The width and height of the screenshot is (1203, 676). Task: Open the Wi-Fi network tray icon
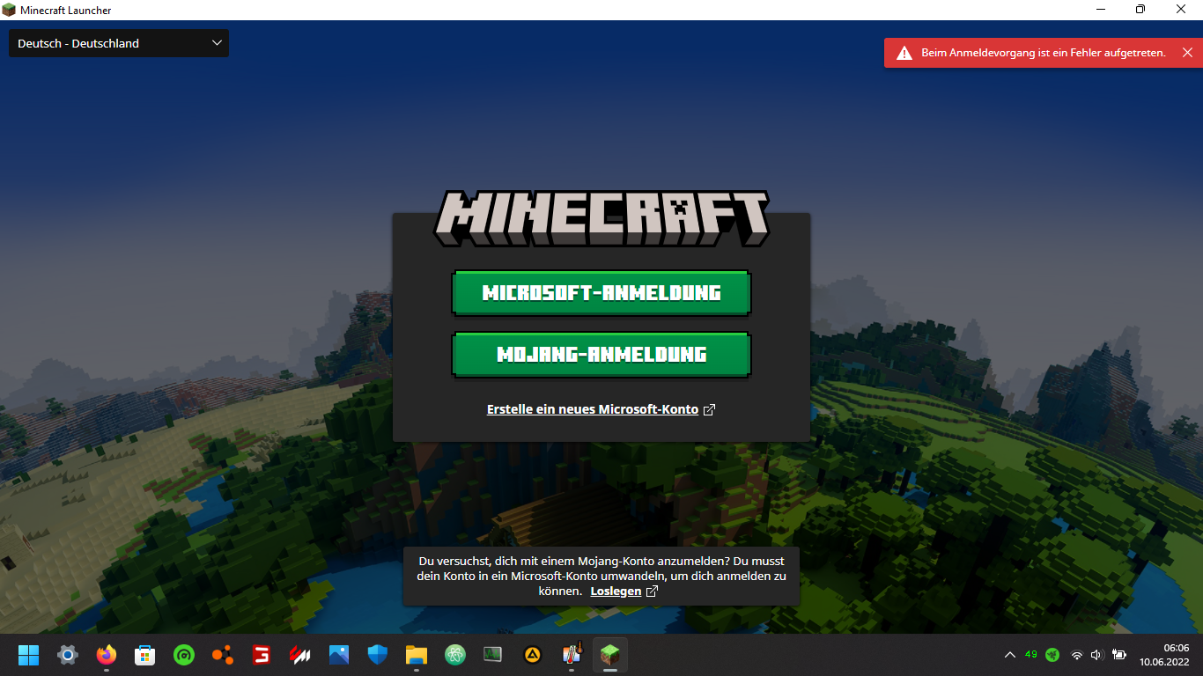(x=1076, y=655)
